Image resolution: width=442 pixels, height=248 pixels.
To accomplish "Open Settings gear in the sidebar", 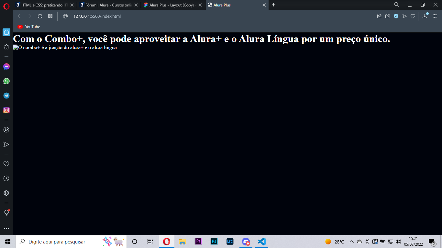I will pos(6,193).
